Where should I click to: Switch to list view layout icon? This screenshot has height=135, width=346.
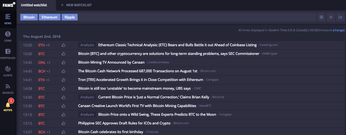point(331,17)
